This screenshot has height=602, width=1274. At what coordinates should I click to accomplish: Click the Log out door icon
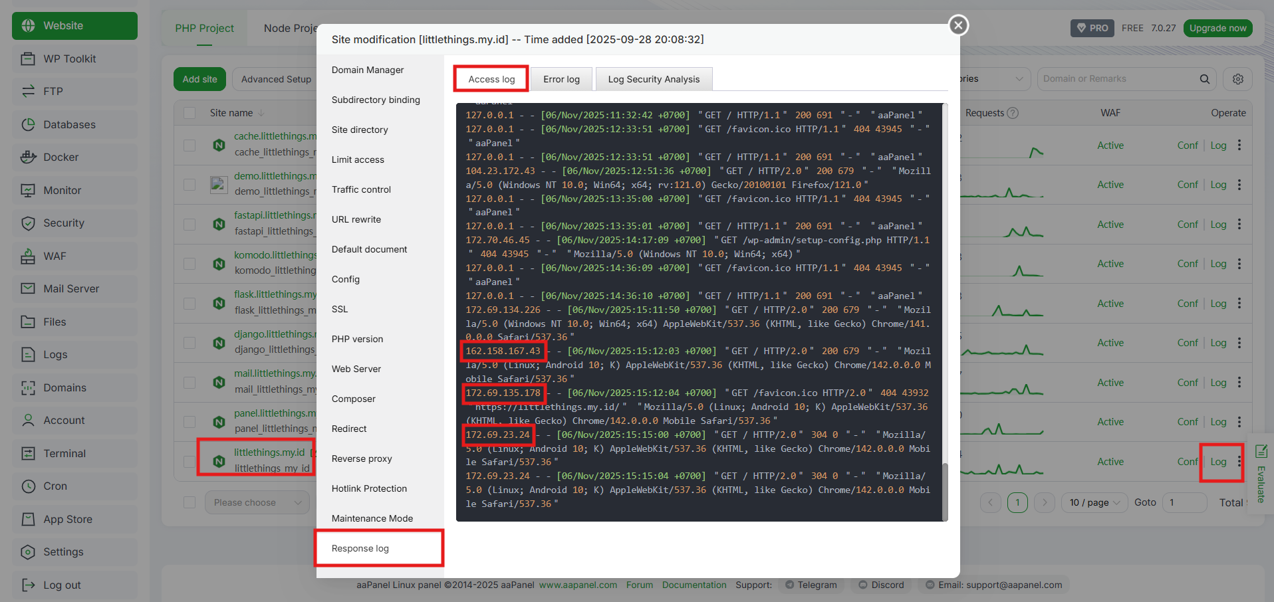28,585
